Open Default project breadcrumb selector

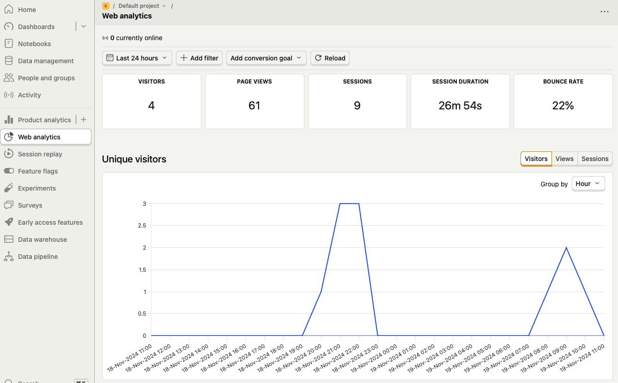click(142, 6)
